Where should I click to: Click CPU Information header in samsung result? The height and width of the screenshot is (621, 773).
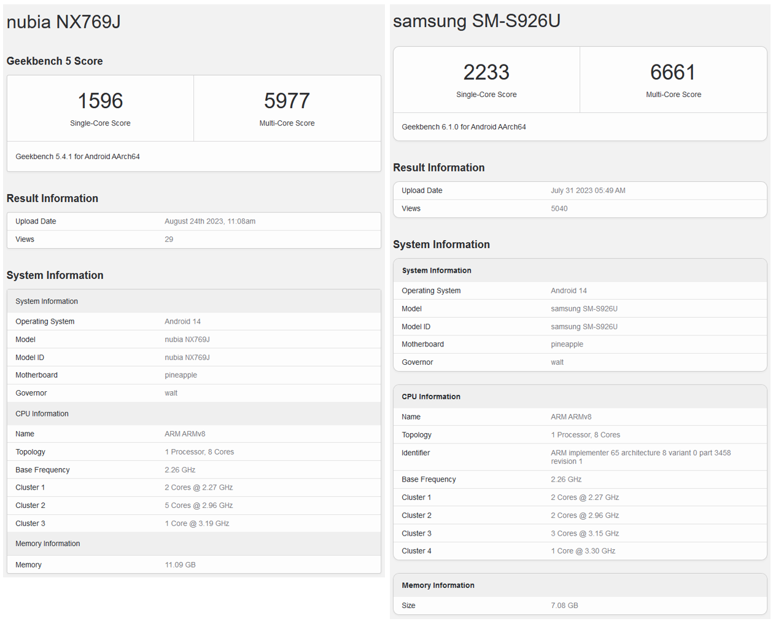click(x=431, y=397)
